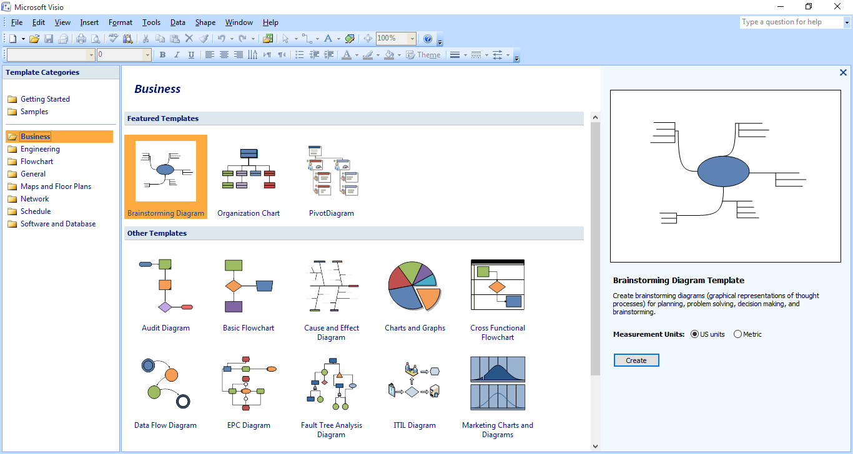Open the Samples category
The image size is (853, 454).
(x=28, y=112)
